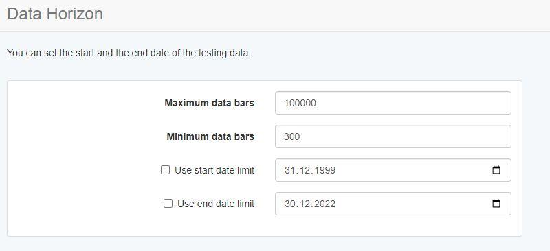Click the Data Horizon page heading
550x251 pixels.
(55, 14)
